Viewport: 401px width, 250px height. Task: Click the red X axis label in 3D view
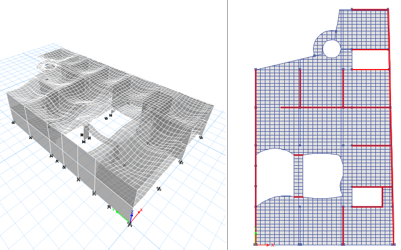(x=141, y=210)
